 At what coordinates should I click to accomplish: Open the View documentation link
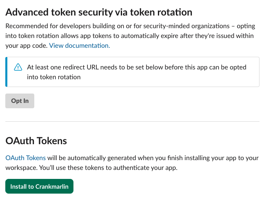coord(80,46)
